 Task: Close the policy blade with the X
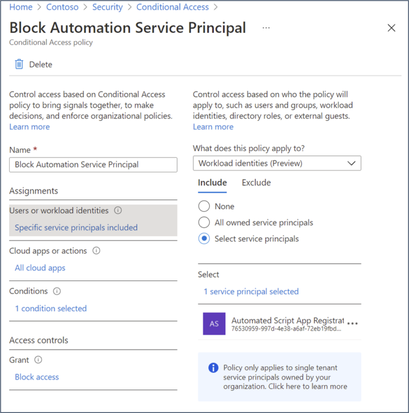coord(391,28)
